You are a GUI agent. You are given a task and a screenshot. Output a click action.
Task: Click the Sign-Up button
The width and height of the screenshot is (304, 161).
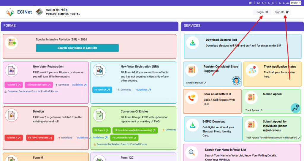(x=282, y=12)
